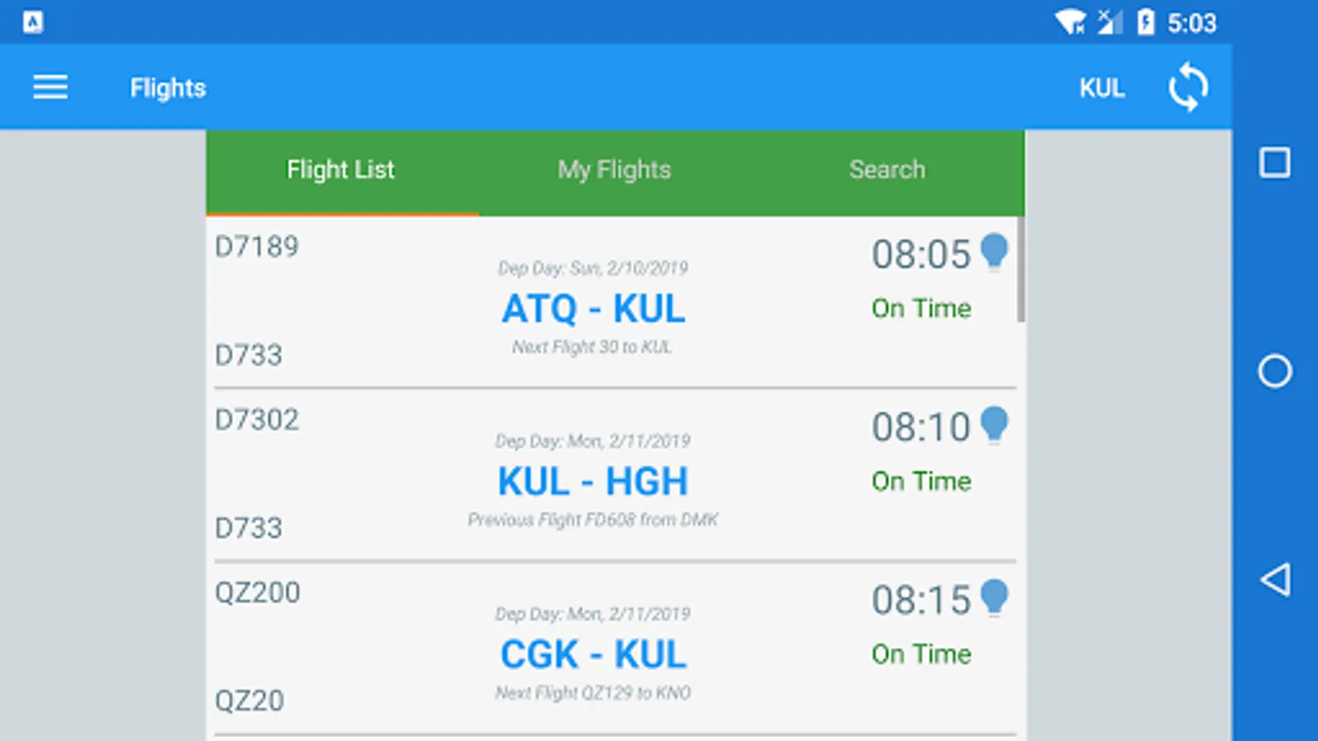Switch to the My Flights tab

(x=614, y=170)
